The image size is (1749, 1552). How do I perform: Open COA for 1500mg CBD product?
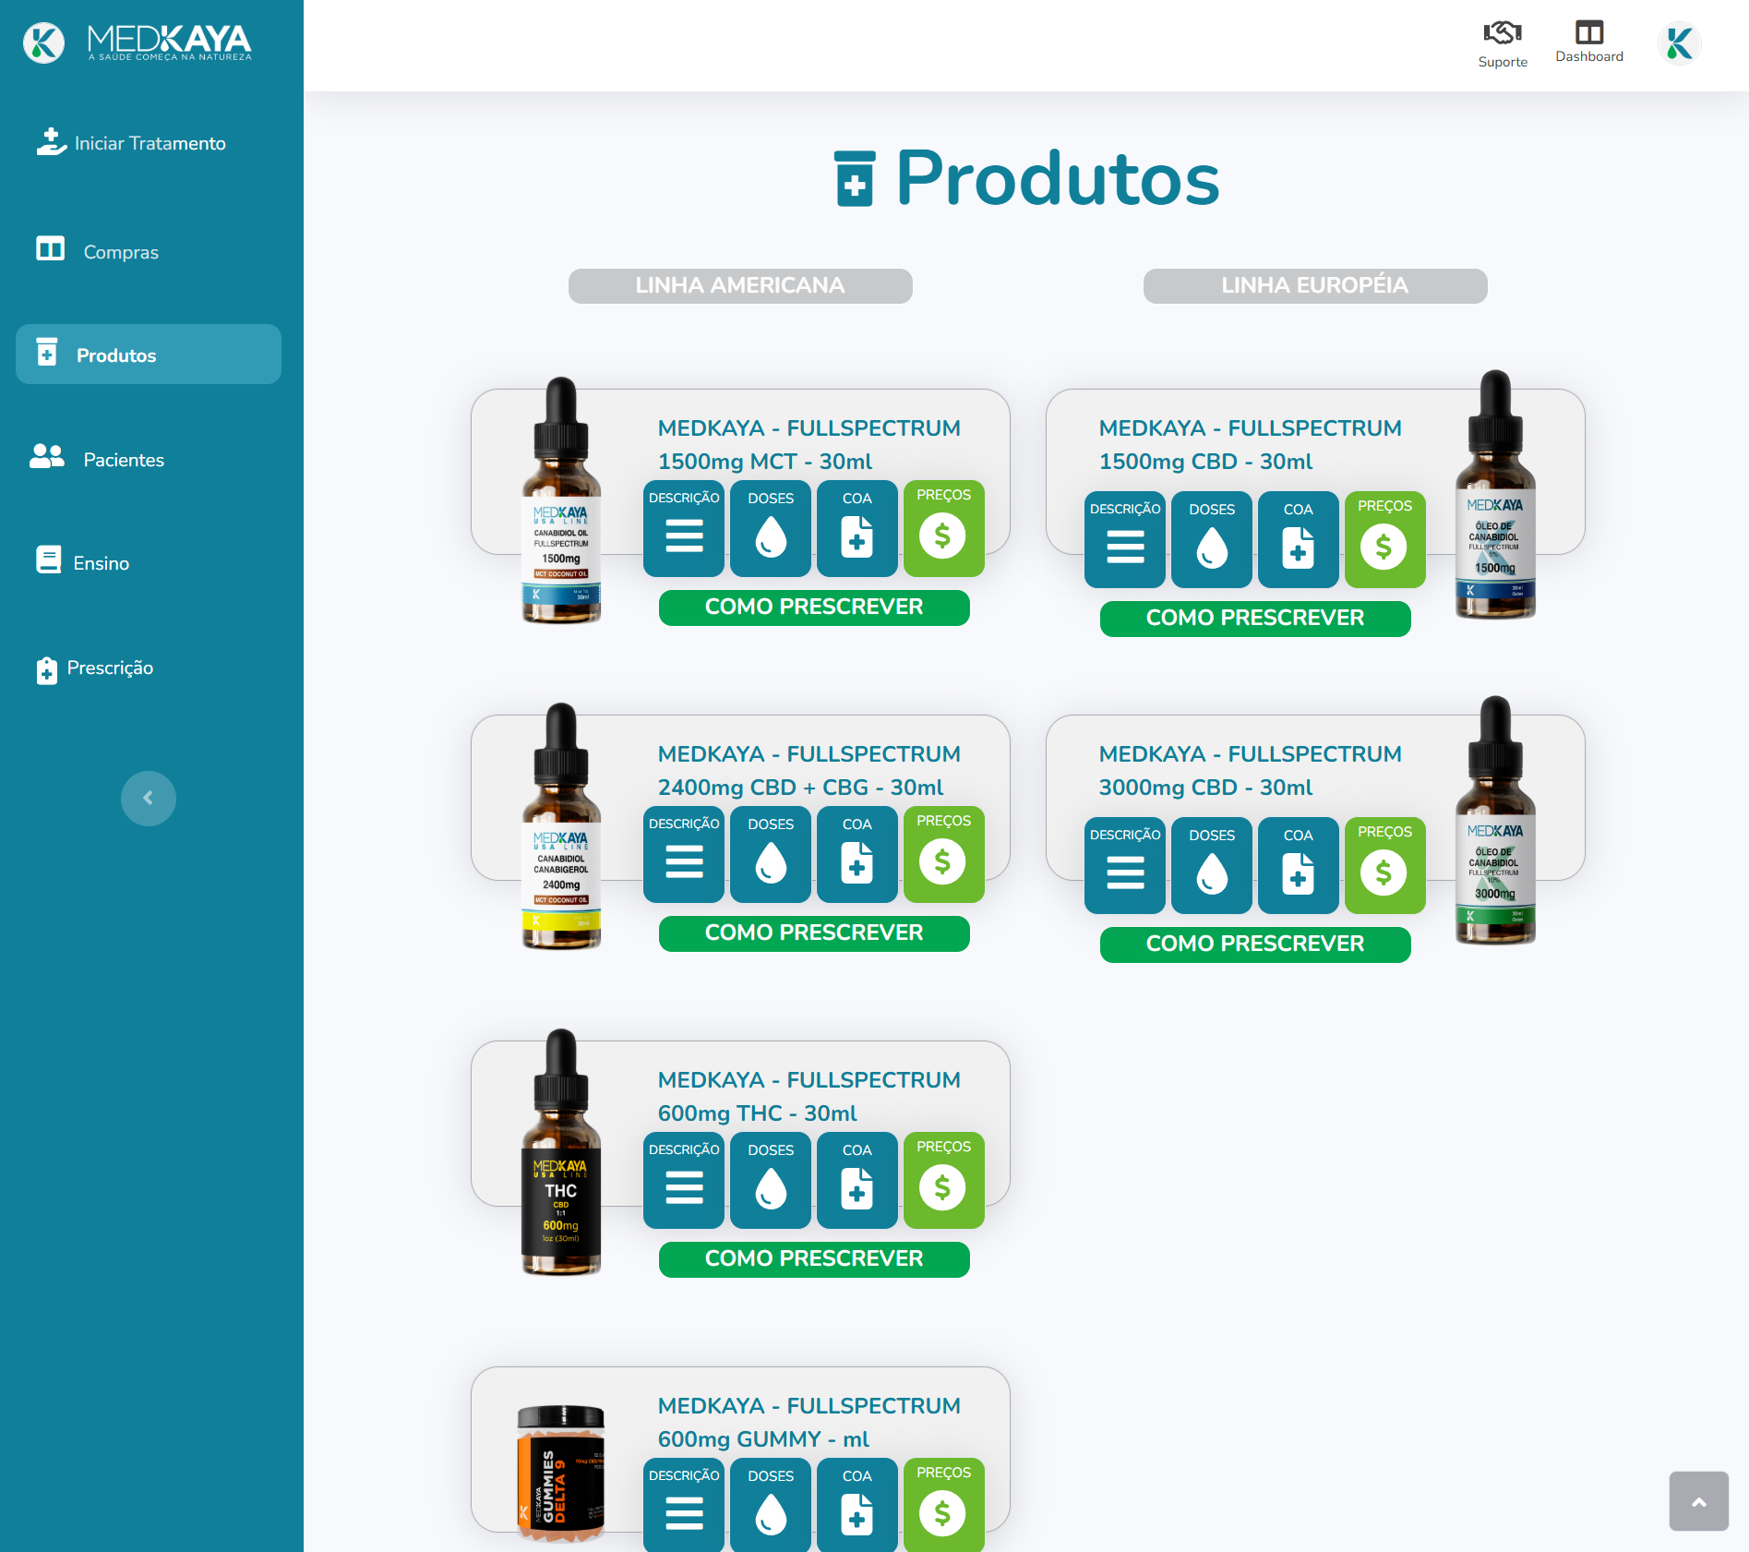1299,539
